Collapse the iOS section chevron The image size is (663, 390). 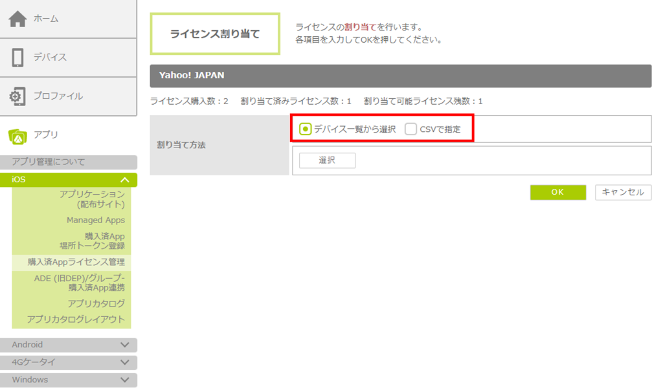coord(125,180)
